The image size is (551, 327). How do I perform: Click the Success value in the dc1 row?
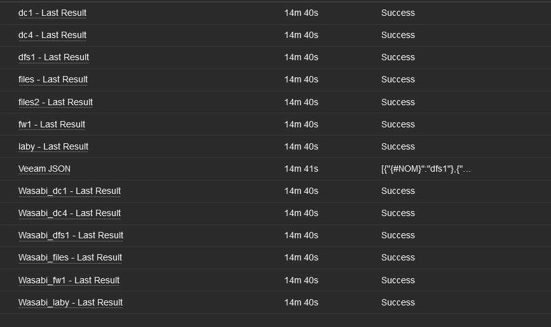coord(398,13)
